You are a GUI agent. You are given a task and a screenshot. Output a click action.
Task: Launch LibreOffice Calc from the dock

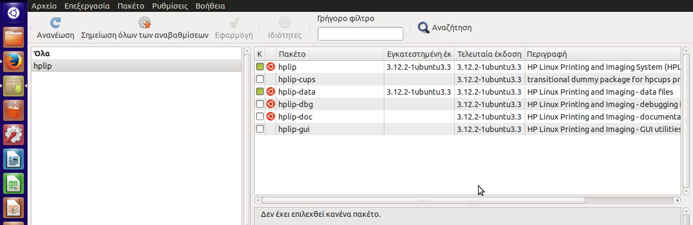click(14, 183)
